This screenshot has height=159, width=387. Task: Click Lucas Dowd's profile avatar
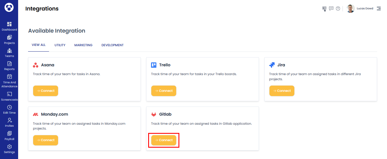[x=351, y=9]
